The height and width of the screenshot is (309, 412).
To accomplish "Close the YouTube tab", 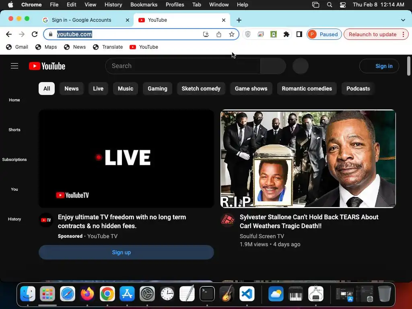I will pos(224,20).
